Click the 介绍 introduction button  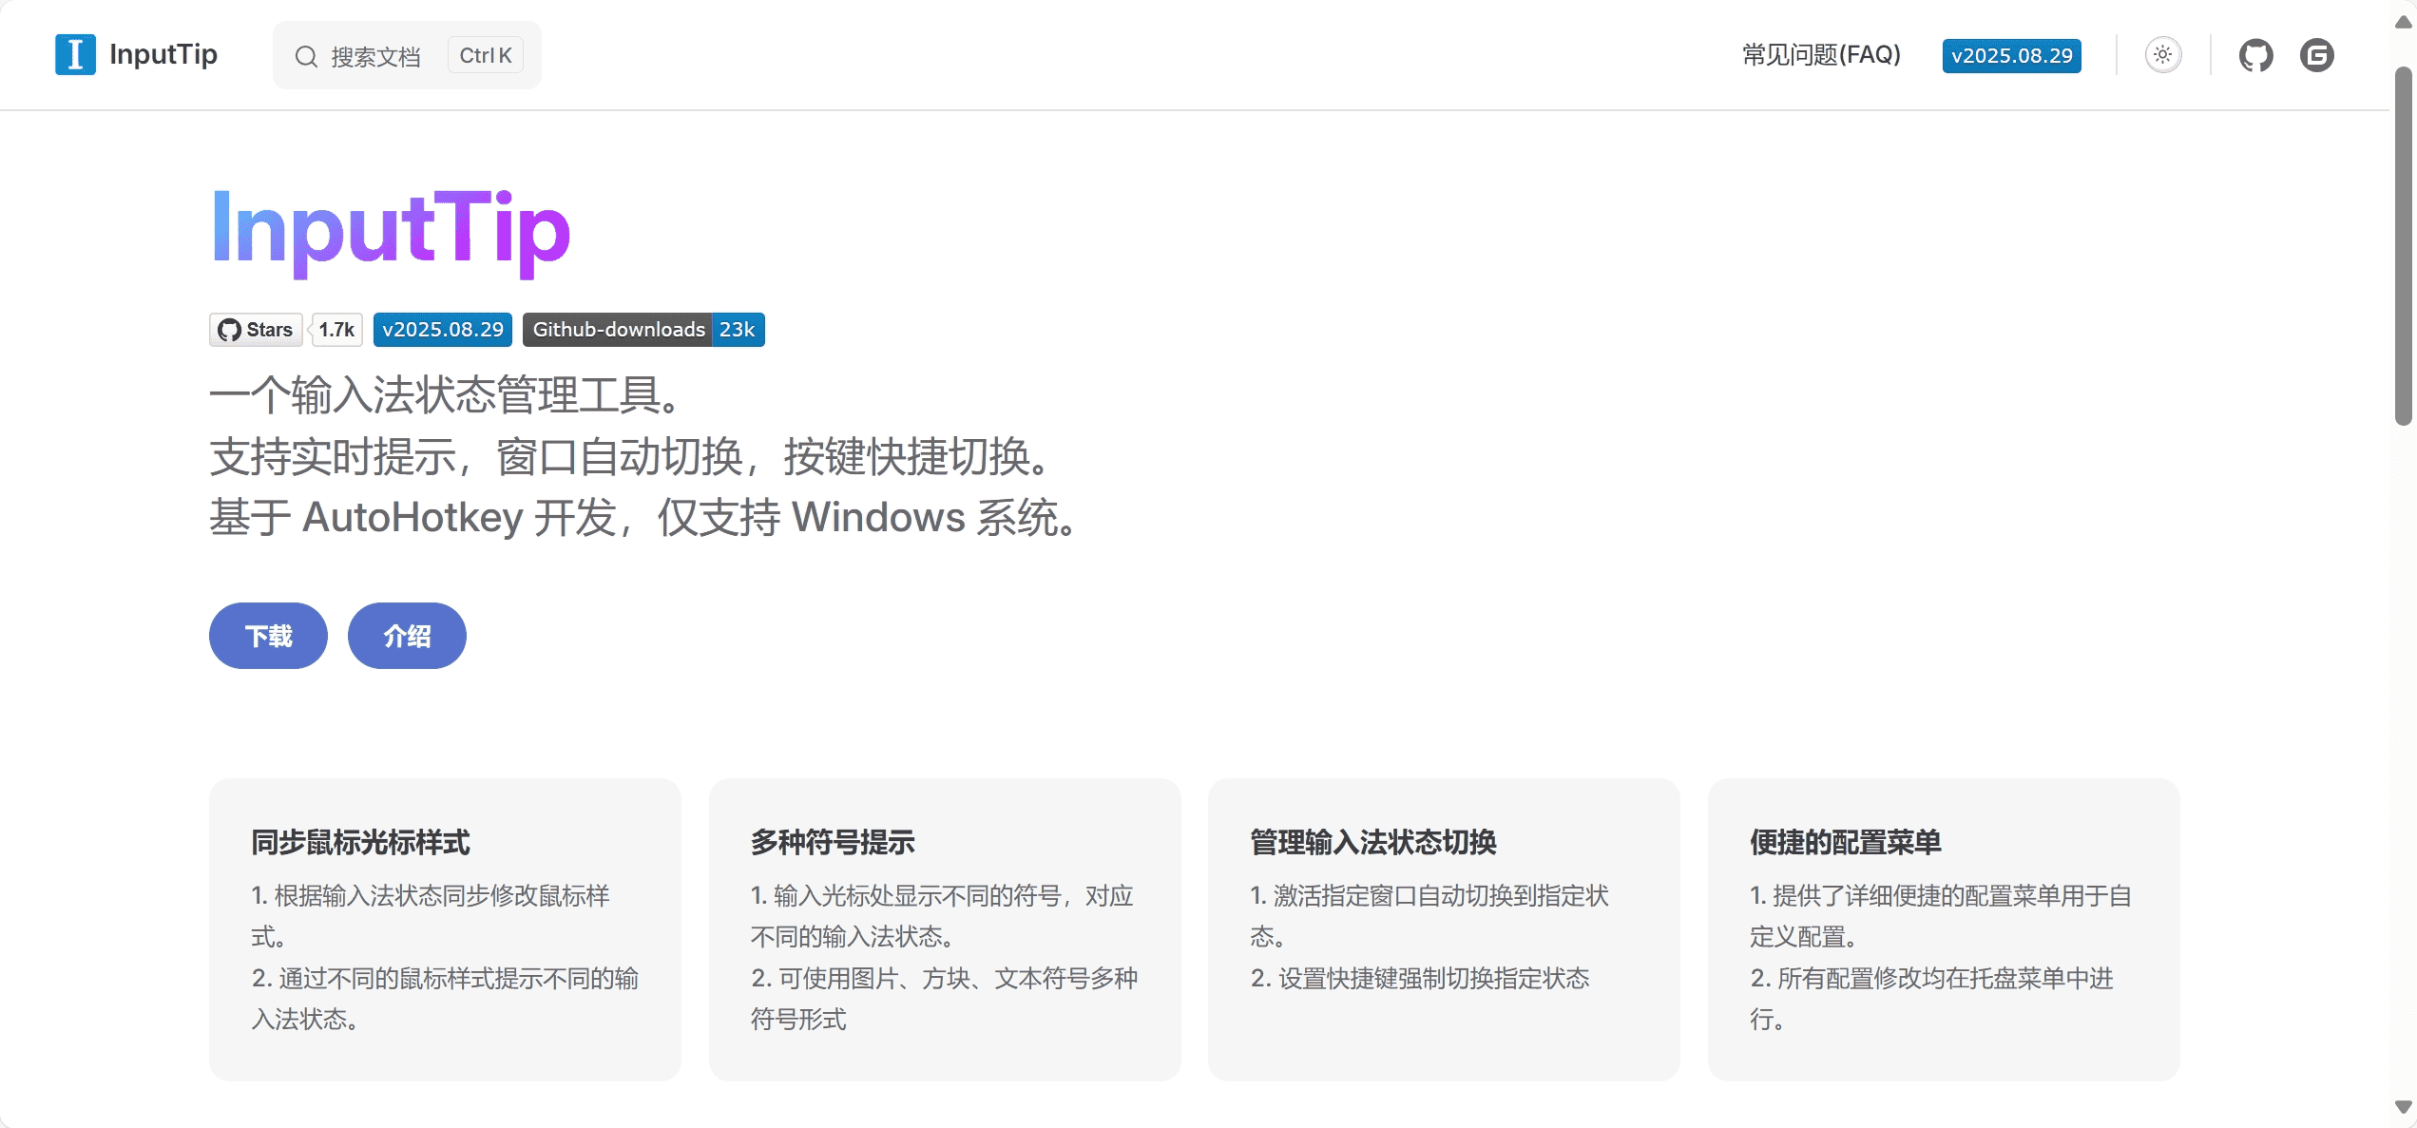tap(407, 636)
